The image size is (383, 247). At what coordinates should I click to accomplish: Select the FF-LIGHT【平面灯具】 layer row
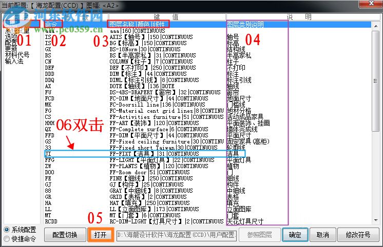[207, 160]
